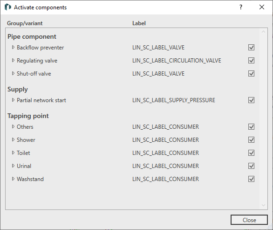Expand the Regulating valve group
The width and height of the screenshot is (273, 230).
[x=13, y=60]
